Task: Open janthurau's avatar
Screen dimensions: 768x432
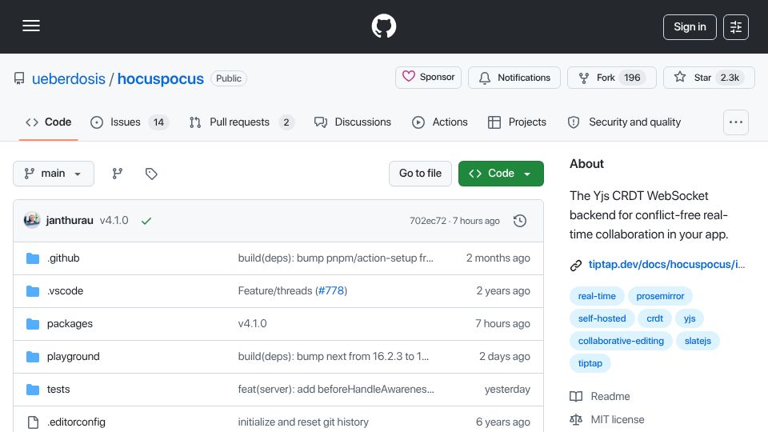Action: pos(32,221)
